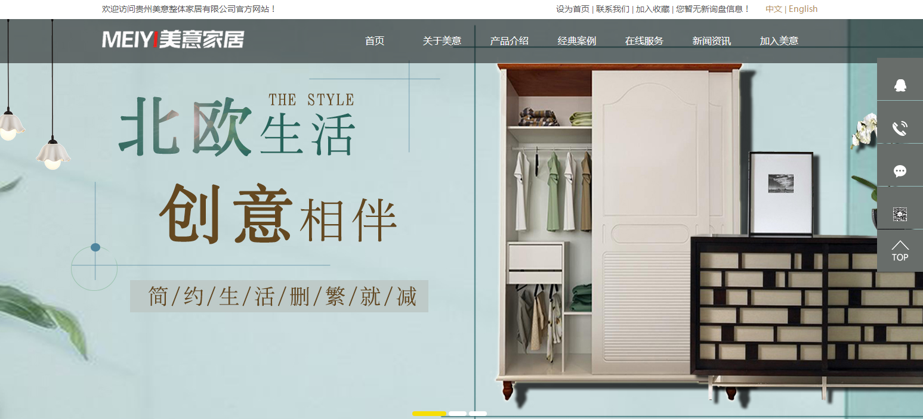Click 加入美意 in the navigation

779,41
